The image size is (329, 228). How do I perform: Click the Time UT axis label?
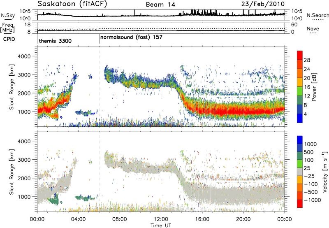(161, 225)
